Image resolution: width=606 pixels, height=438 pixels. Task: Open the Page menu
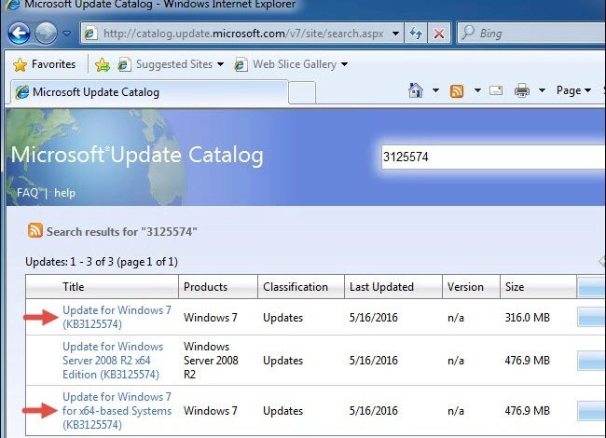tap(573, 90)
